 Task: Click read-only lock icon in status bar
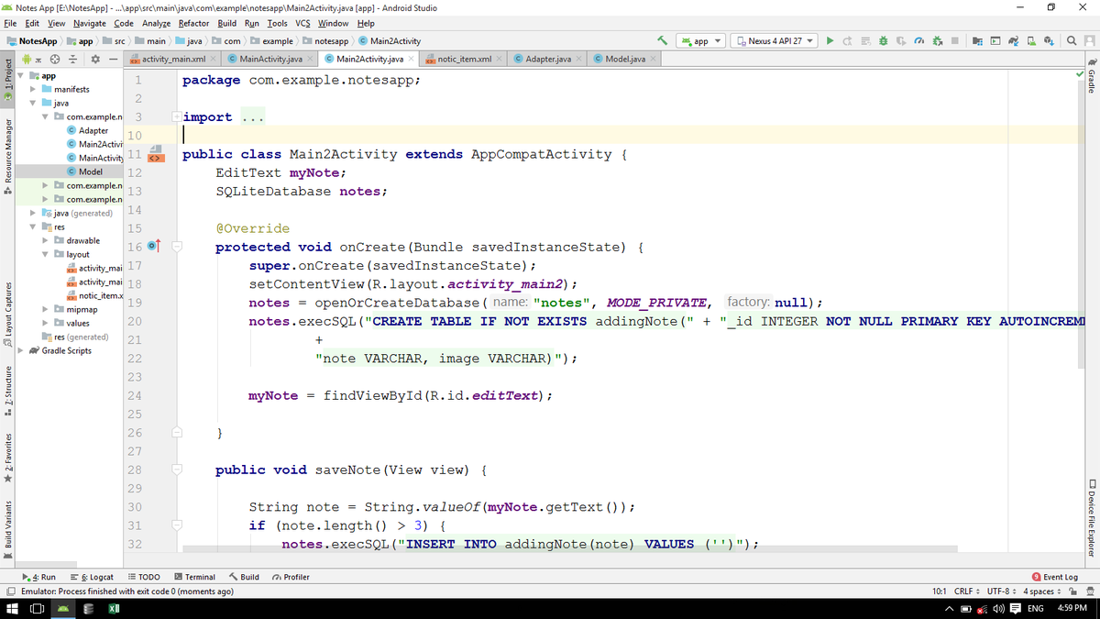(x=1075, y=591)
